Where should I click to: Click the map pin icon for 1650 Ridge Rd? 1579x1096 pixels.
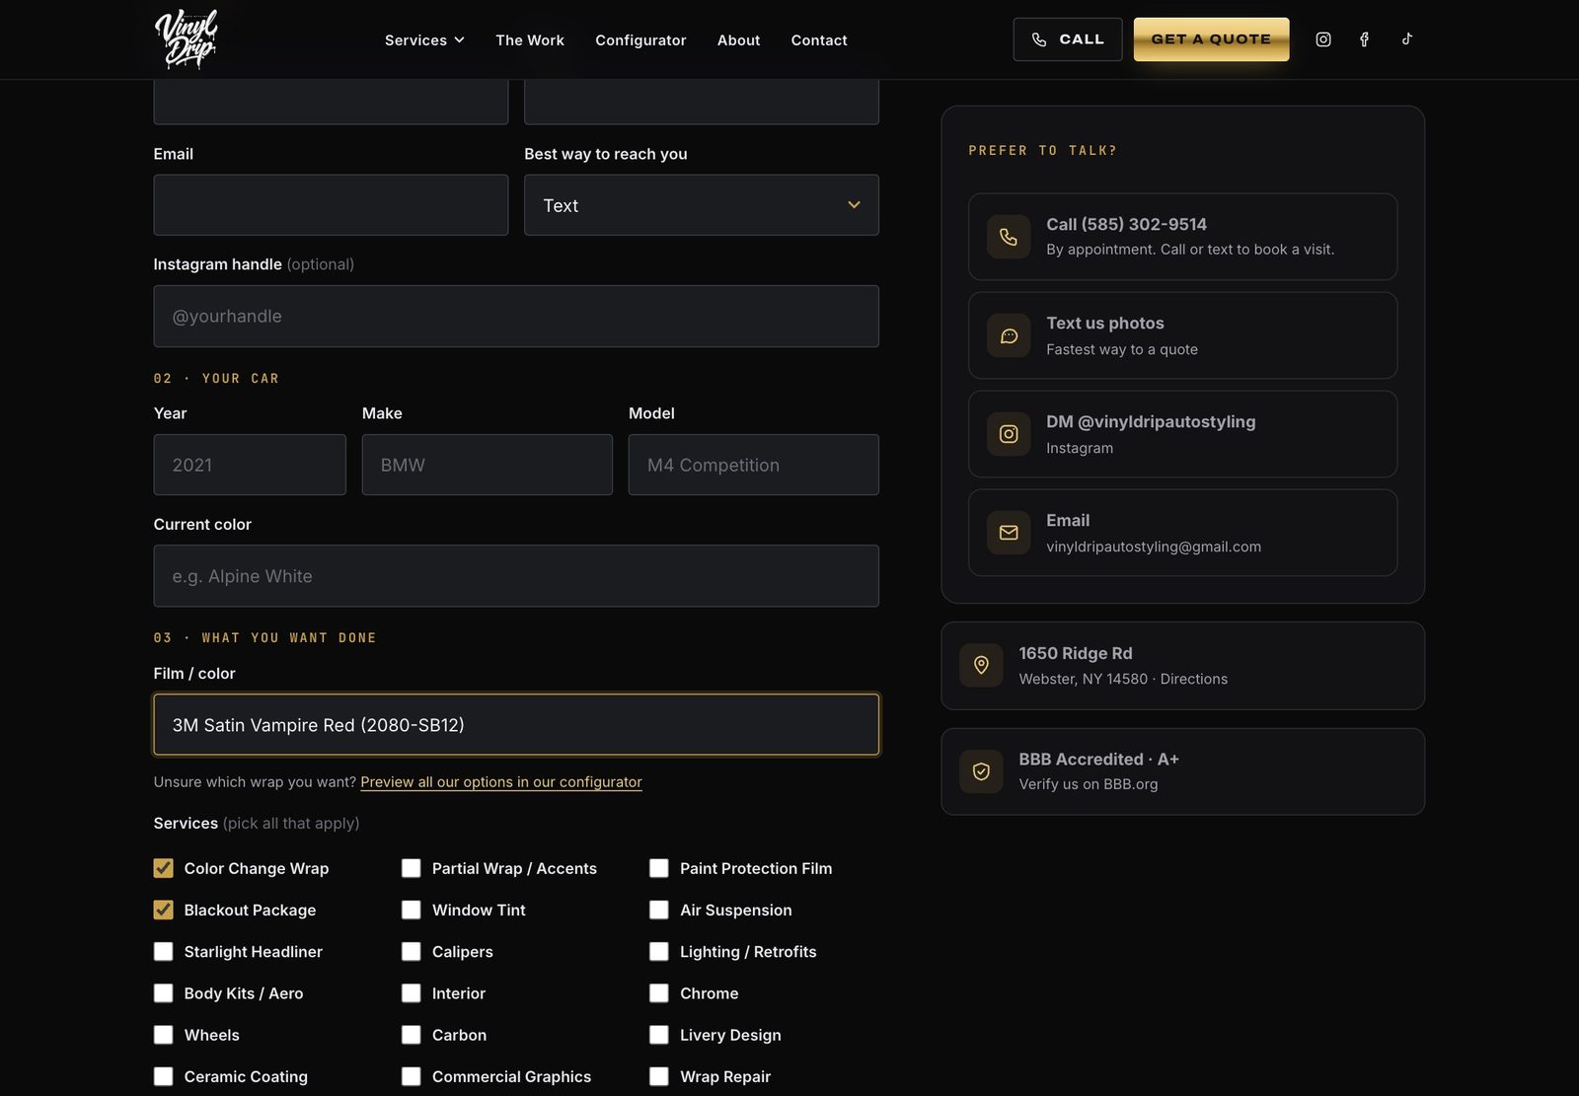(981, 666)
